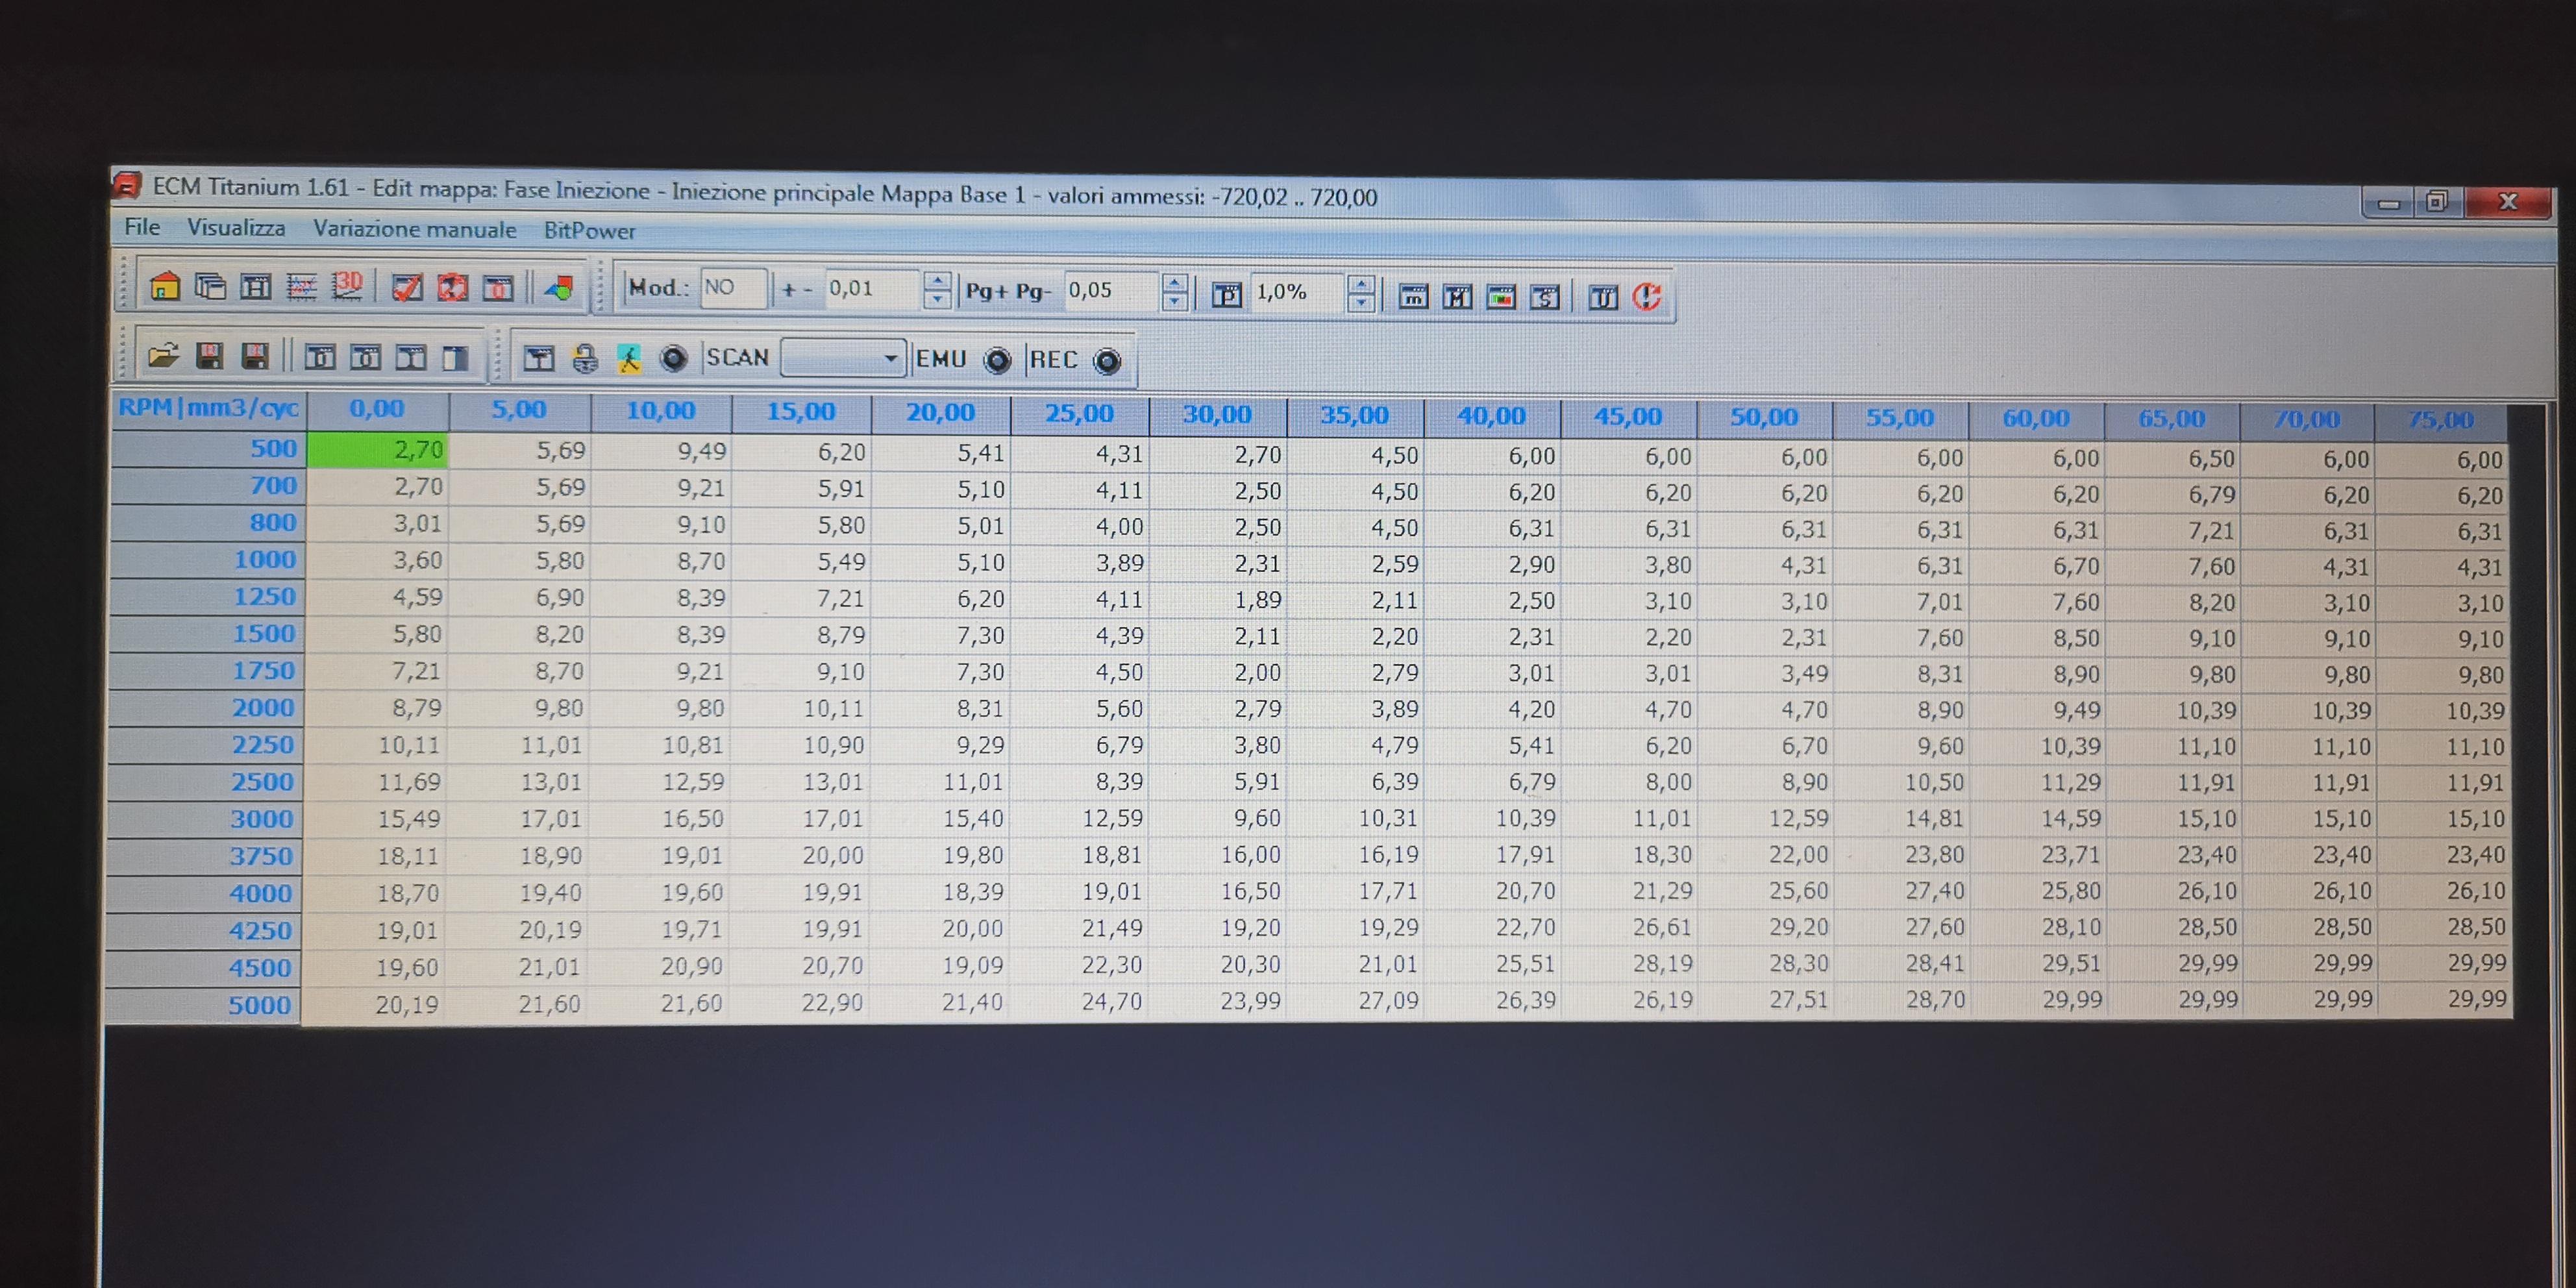Viewport: 2576px width, 1288px height.
Task: Decrease the + - step value of 0,01
Action: pos(937,299)
